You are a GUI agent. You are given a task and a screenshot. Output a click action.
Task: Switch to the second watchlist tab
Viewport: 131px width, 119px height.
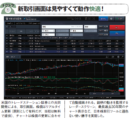tap(21, 23)
